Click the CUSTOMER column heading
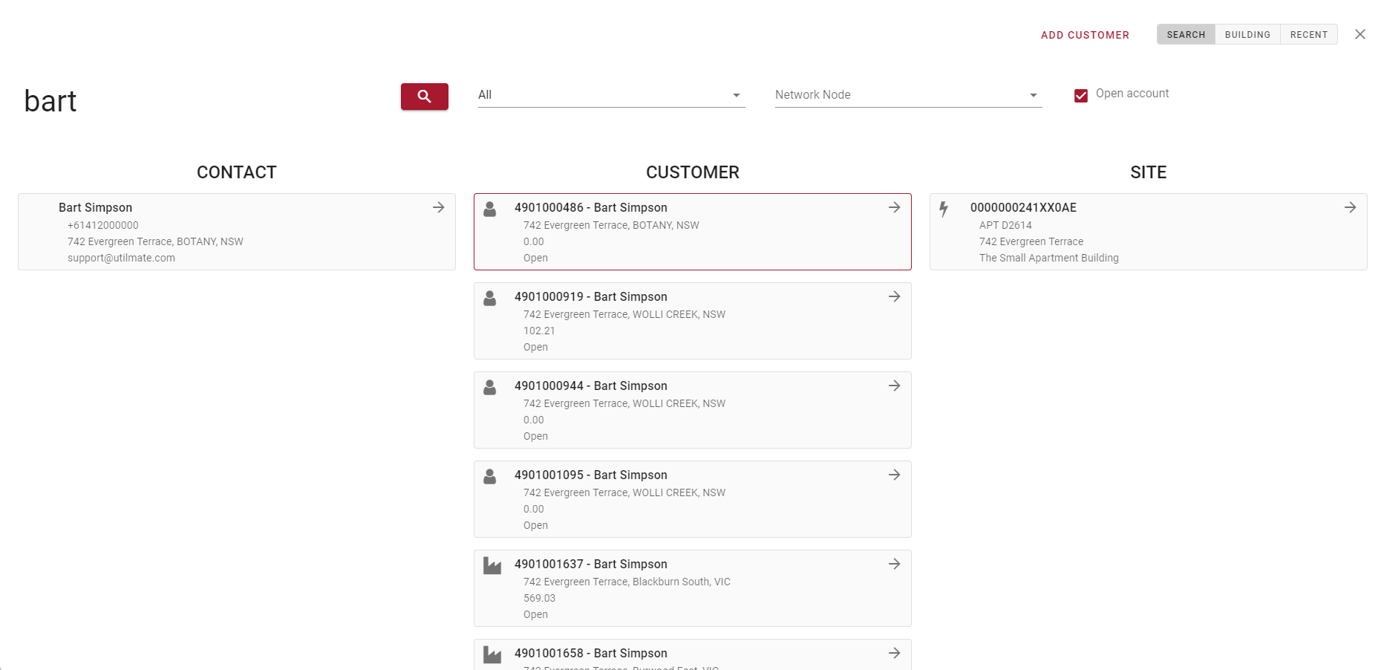1384x670 pixels. point(693,172)
